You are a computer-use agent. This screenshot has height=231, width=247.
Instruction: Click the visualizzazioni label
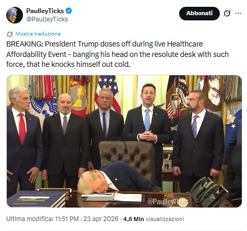(165, 219)
